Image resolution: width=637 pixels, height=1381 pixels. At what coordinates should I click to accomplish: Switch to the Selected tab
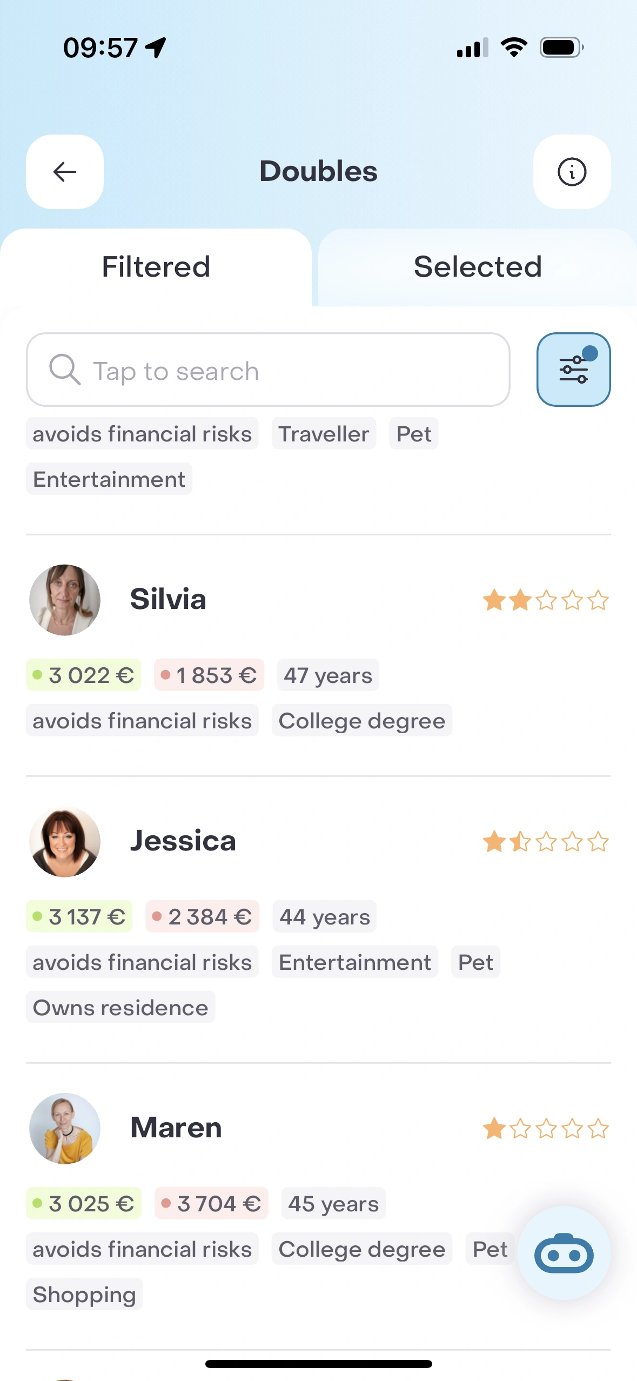[478, 267]
